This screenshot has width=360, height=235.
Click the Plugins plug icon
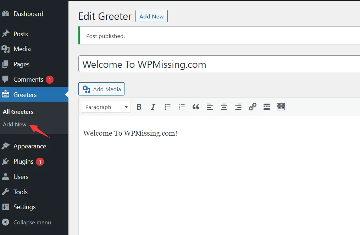point(6,162)
